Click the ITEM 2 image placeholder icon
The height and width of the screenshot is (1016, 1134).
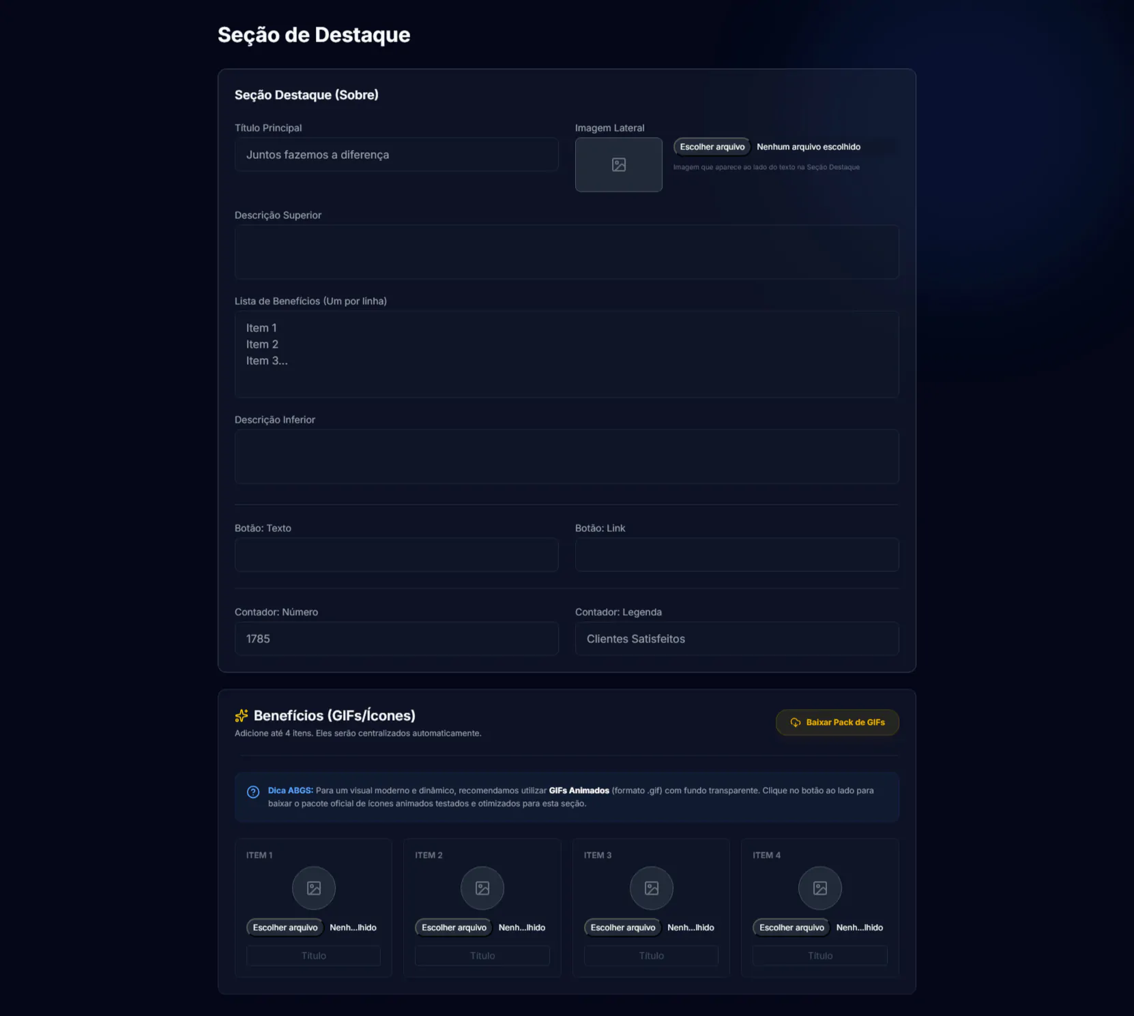[x=482, y=888]
